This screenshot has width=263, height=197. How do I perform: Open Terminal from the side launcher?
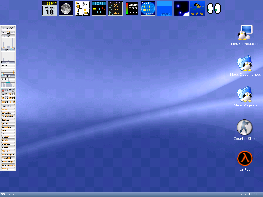(x=8, y=127)
